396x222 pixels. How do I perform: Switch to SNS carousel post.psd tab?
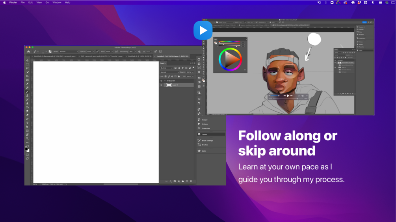point(102,56)
